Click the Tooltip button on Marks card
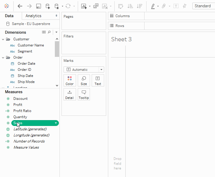 click(84, 94)
